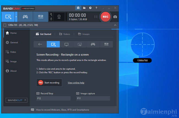
Task: Open the View online help link
Action: click(76, 83)
